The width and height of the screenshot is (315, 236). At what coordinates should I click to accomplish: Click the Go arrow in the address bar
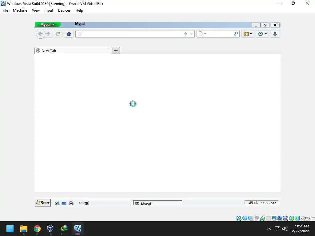[185, 34]
